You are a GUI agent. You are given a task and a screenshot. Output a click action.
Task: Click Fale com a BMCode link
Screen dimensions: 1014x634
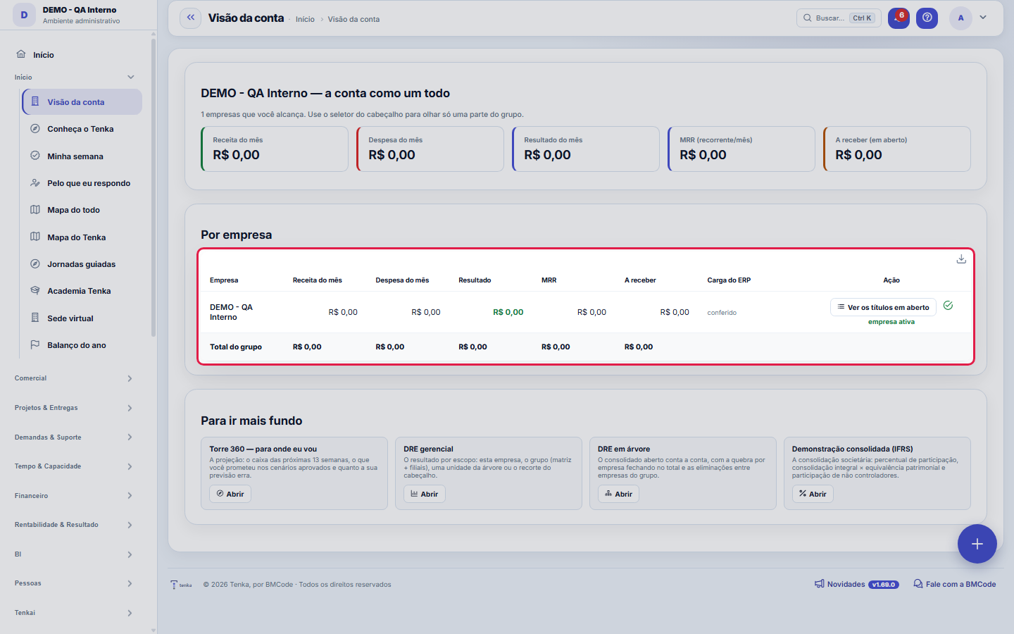click(955, 584)
